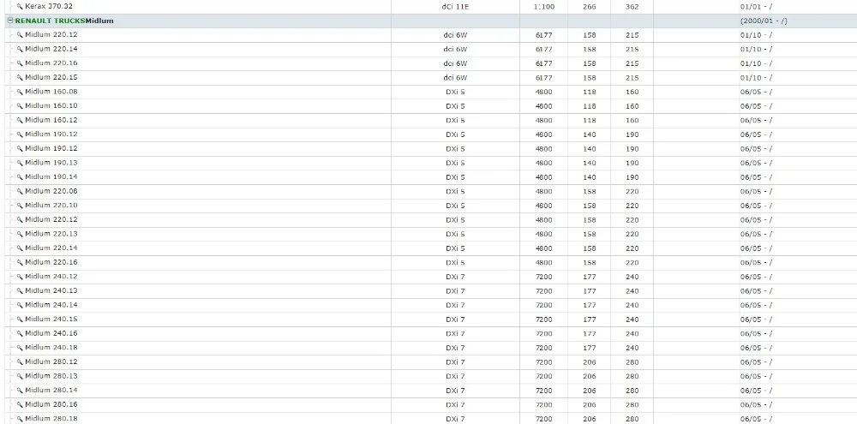Image resolution: width=857 pixels, height=424 pixels.
Task: Select the Midlum 190.14 model name
Action: [51, 176]
